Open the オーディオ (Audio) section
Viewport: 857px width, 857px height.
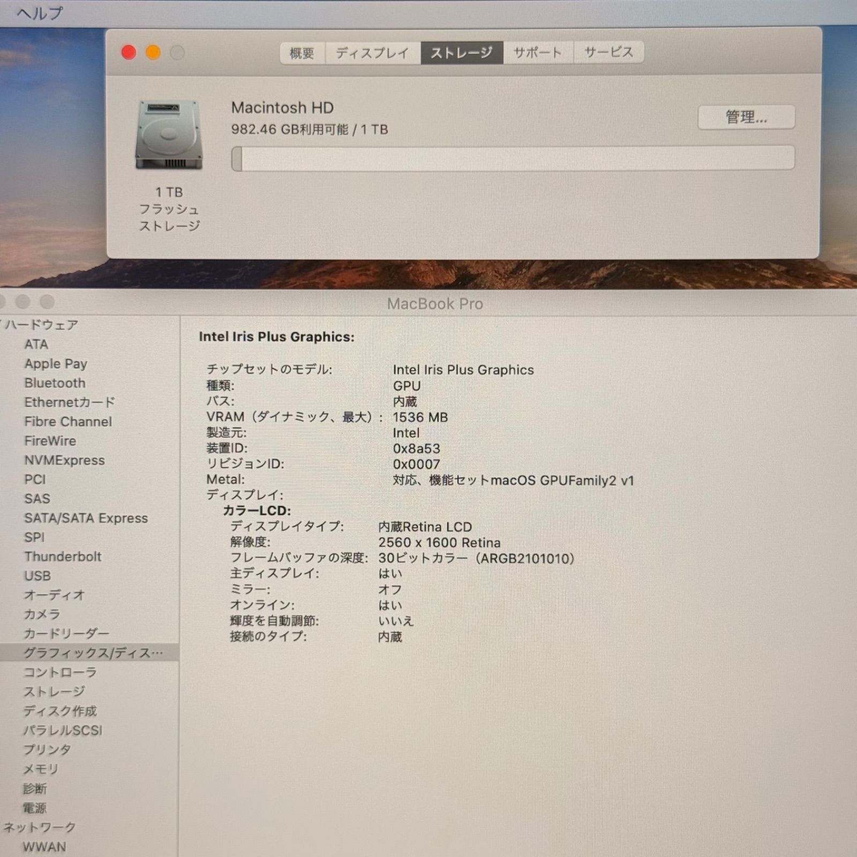[54, 595]
